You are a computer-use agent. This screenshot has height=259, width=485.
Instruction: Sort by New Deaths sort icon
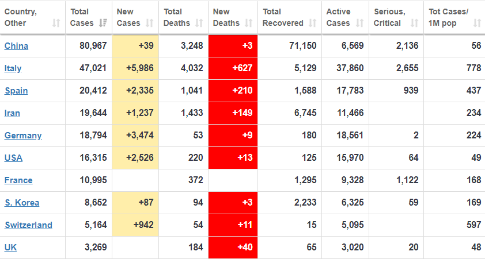(249, 23)
